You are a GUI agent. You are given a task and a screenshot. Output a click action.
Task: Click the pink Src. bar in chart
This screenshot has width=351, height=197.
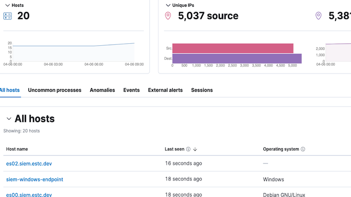233,48
